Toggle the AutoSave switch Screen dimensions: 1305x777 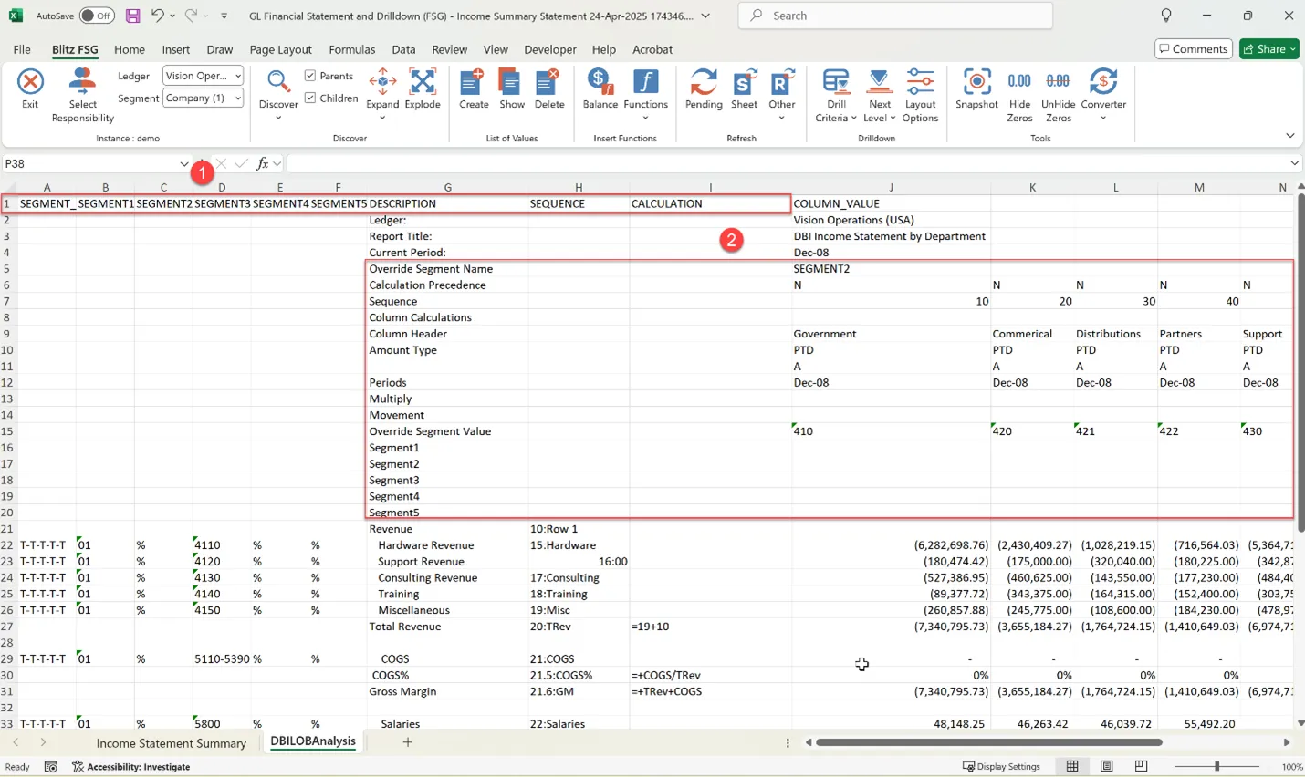pyautogui.click(x=96, y=16)
